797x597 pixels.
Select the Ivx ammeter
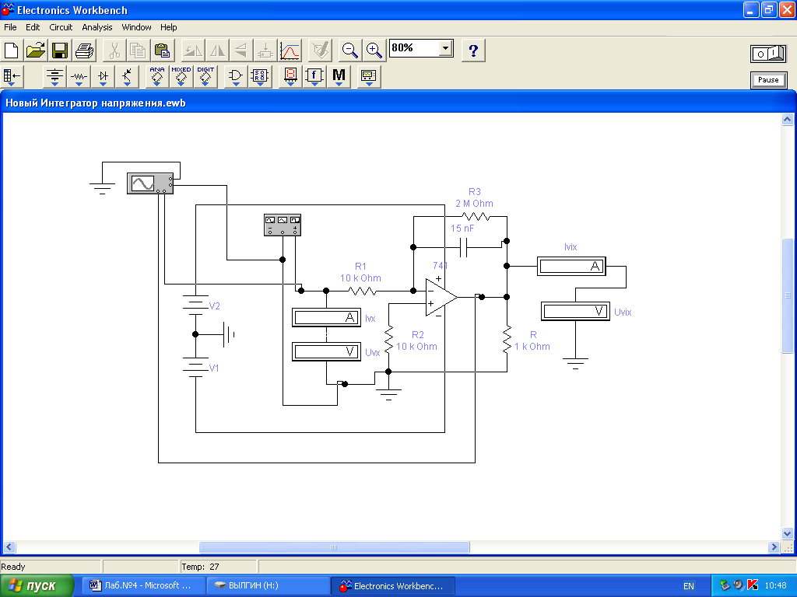[x=326, y=317]
